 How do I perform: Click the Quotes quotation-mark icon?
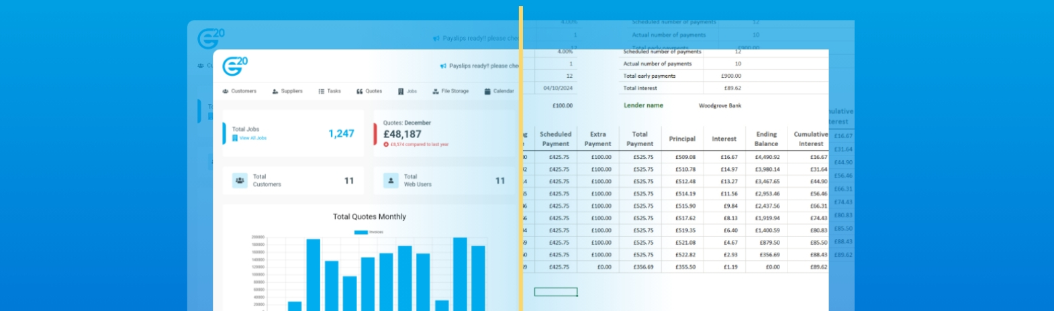pos(360,91)
